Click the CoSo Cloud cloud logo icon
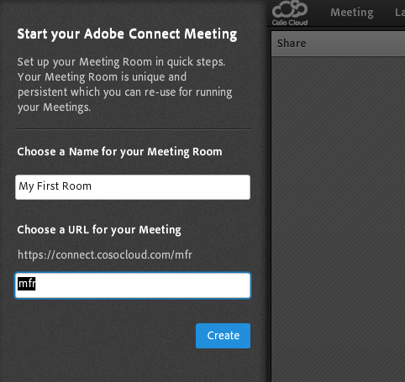 [290, 9]
